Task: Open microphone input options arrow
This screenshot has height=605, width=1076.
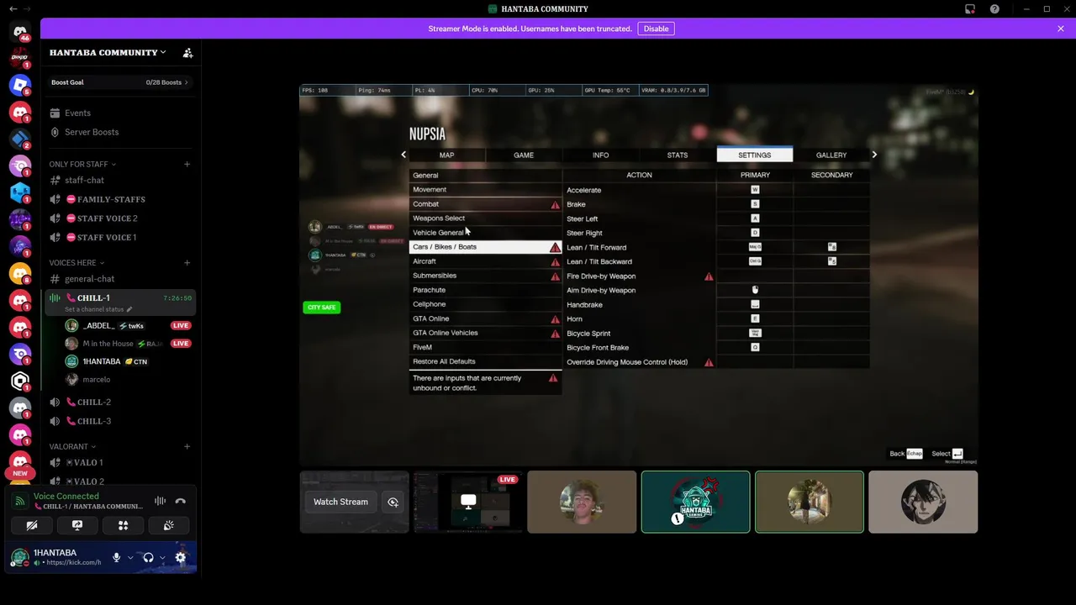Action: pos(130,558)
